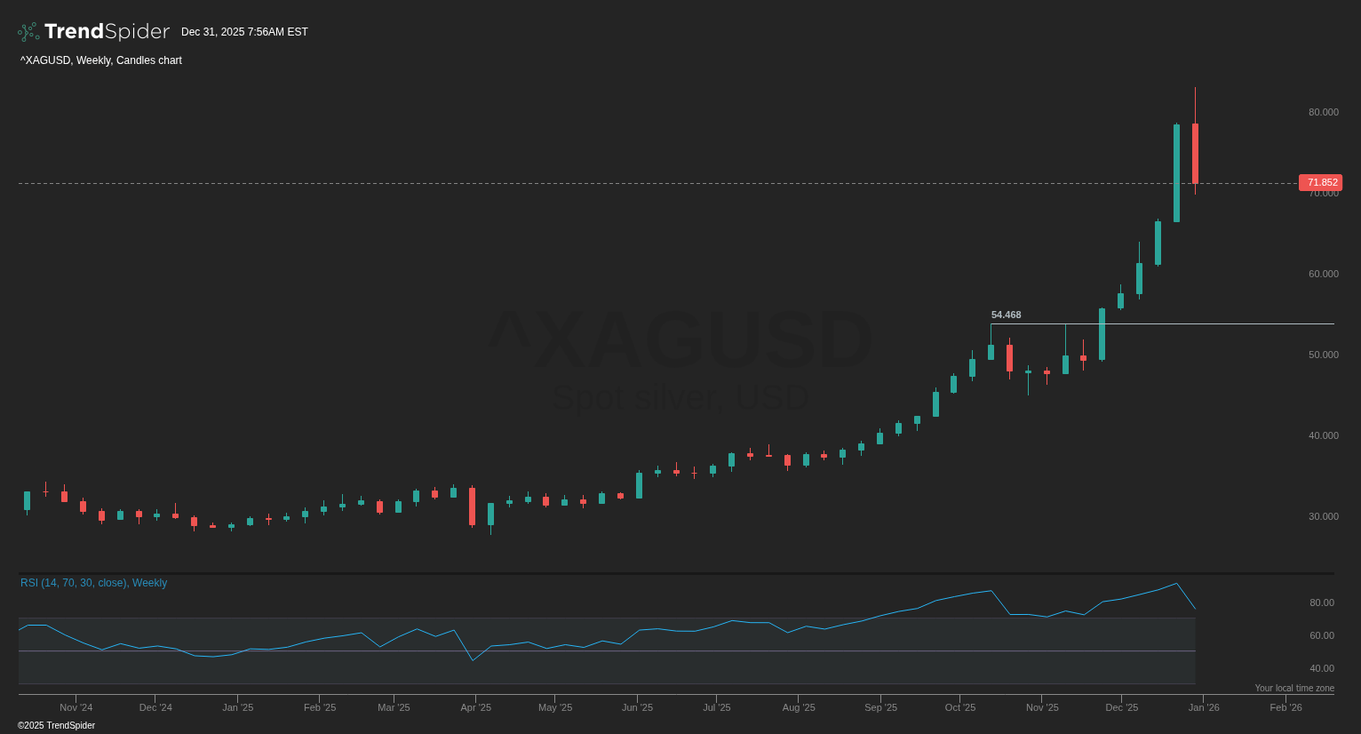Pick Mar '25 on the time axis

click(x=394, y=707)
